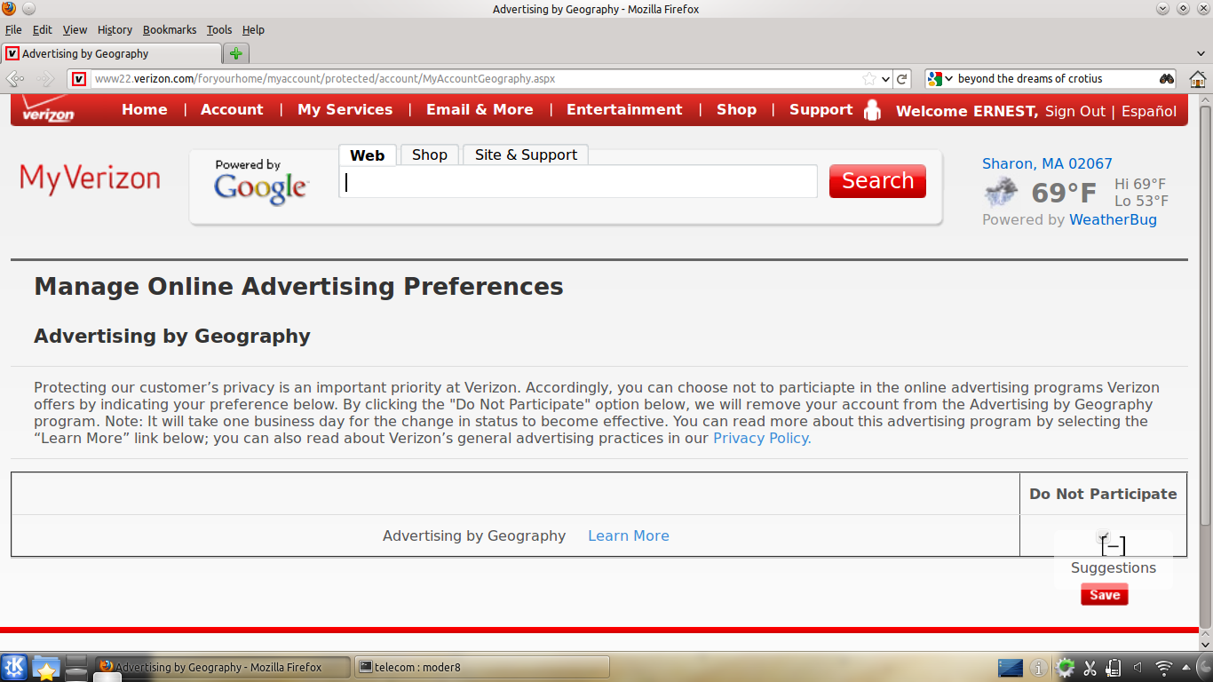The image size is (1213, 682).
Task: Click the Sharon, MA 02067 location link
Action: click(x=1047, y=163)
